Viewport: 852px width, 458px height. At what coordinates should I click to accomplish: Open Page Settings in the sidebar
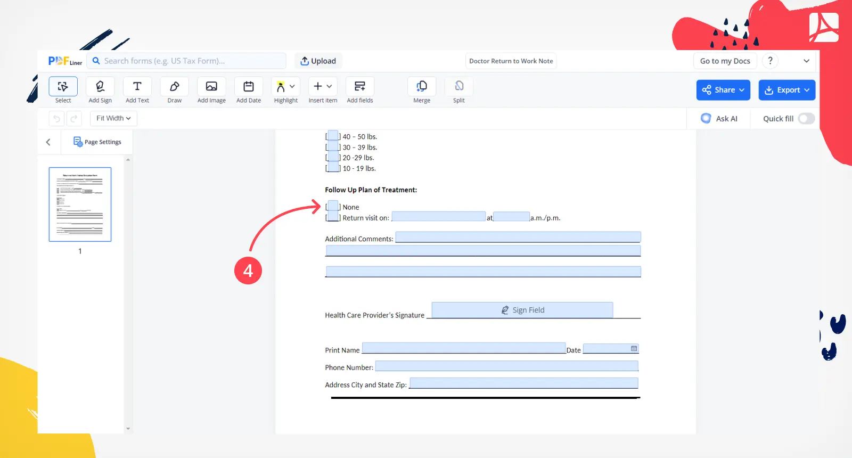coord(97,142)
